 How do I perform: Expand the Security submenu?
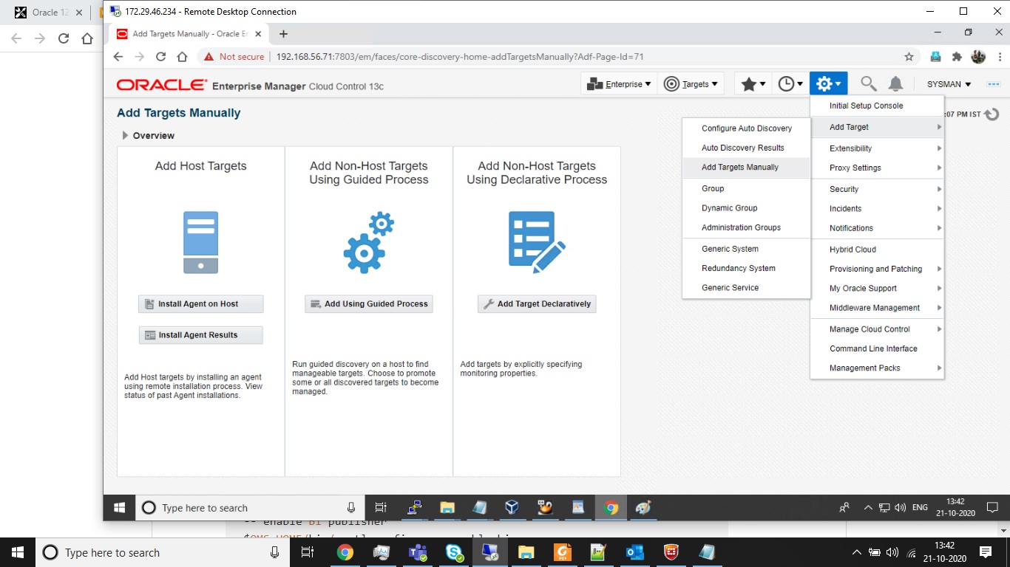click(x=877, y=189)
